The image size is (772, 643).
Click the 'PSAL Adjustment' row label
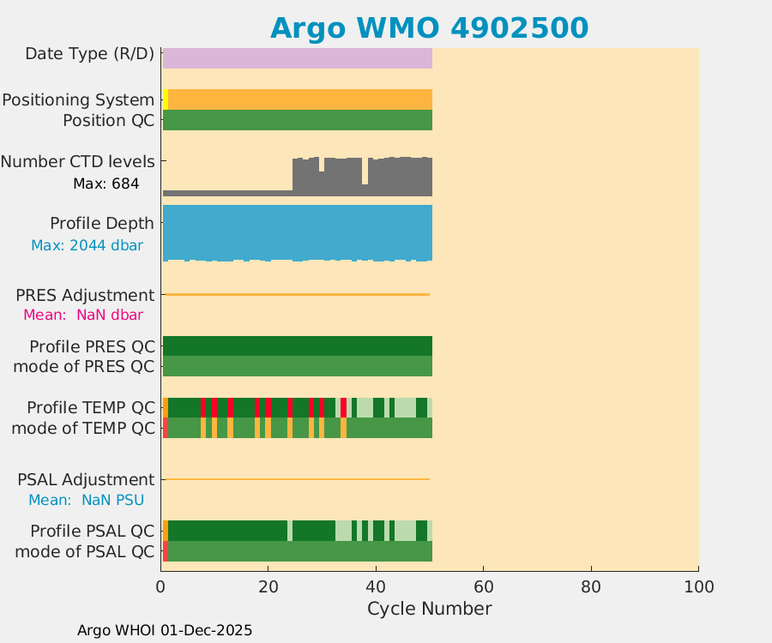pos(86,479)
